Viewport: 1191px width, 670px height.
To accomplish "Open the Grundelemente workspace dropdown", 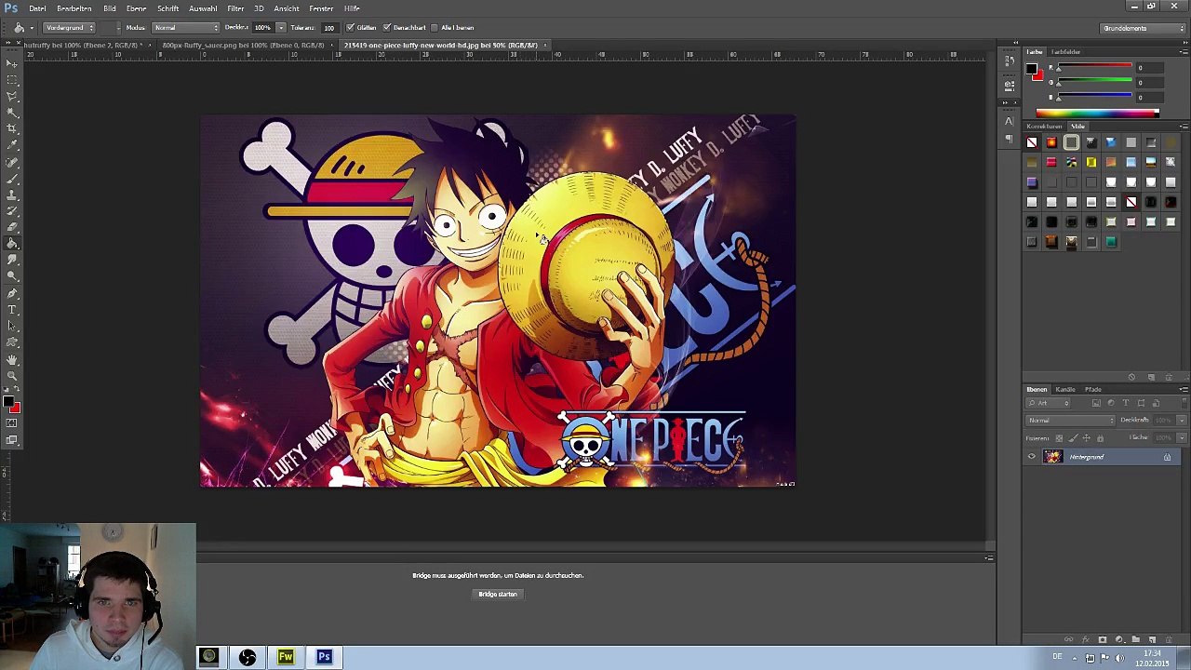I will click(x=1142, y=28).
